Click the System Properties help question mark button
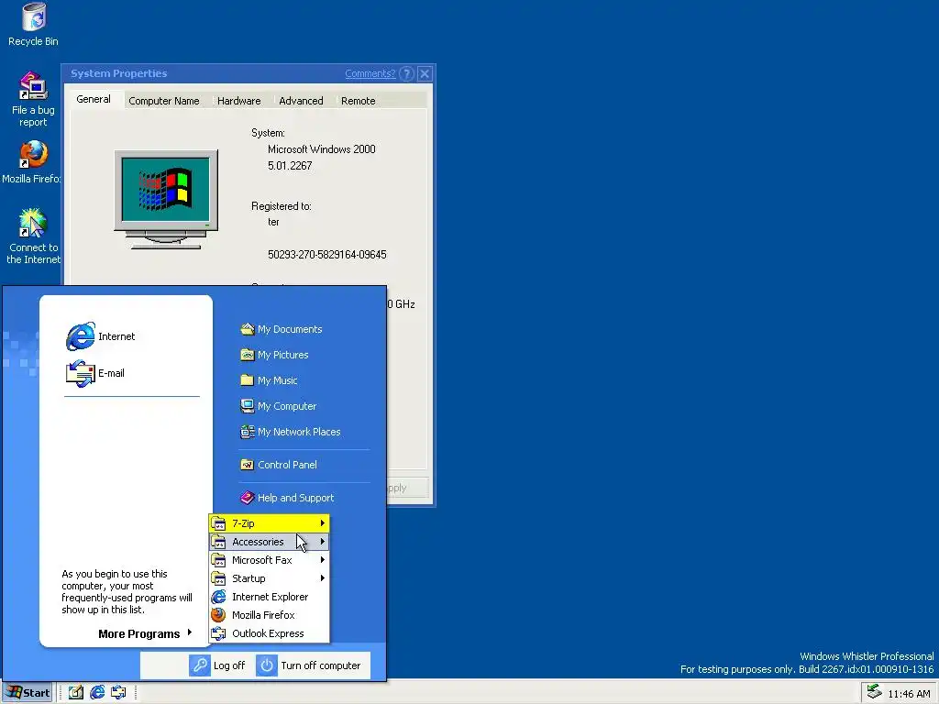Viewport: 939px width, 704px height. click(406, 73)
